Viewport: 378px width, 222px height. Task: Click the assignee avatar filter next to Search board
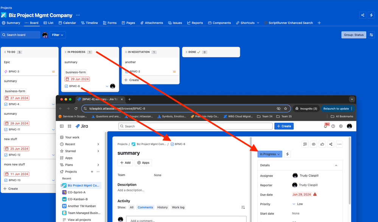45,35
